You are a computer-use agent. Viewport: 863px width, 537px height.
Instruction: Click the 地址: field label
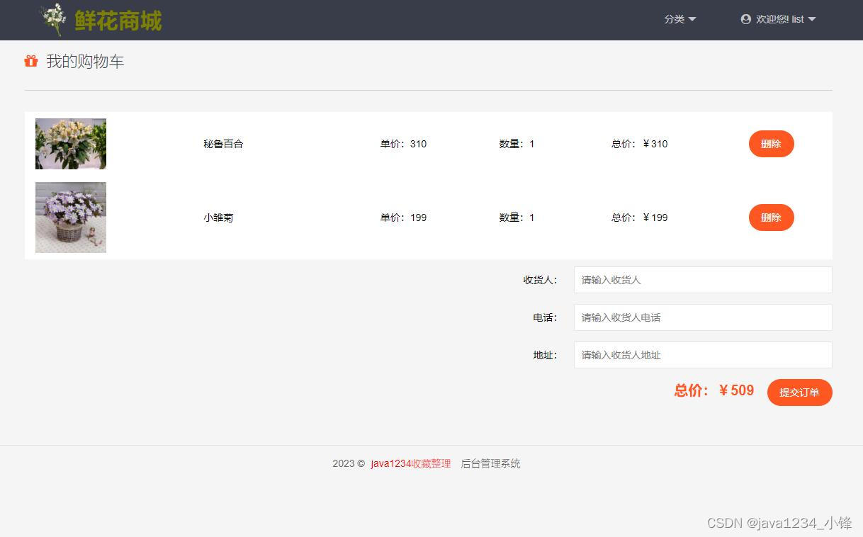coord(546,355)
